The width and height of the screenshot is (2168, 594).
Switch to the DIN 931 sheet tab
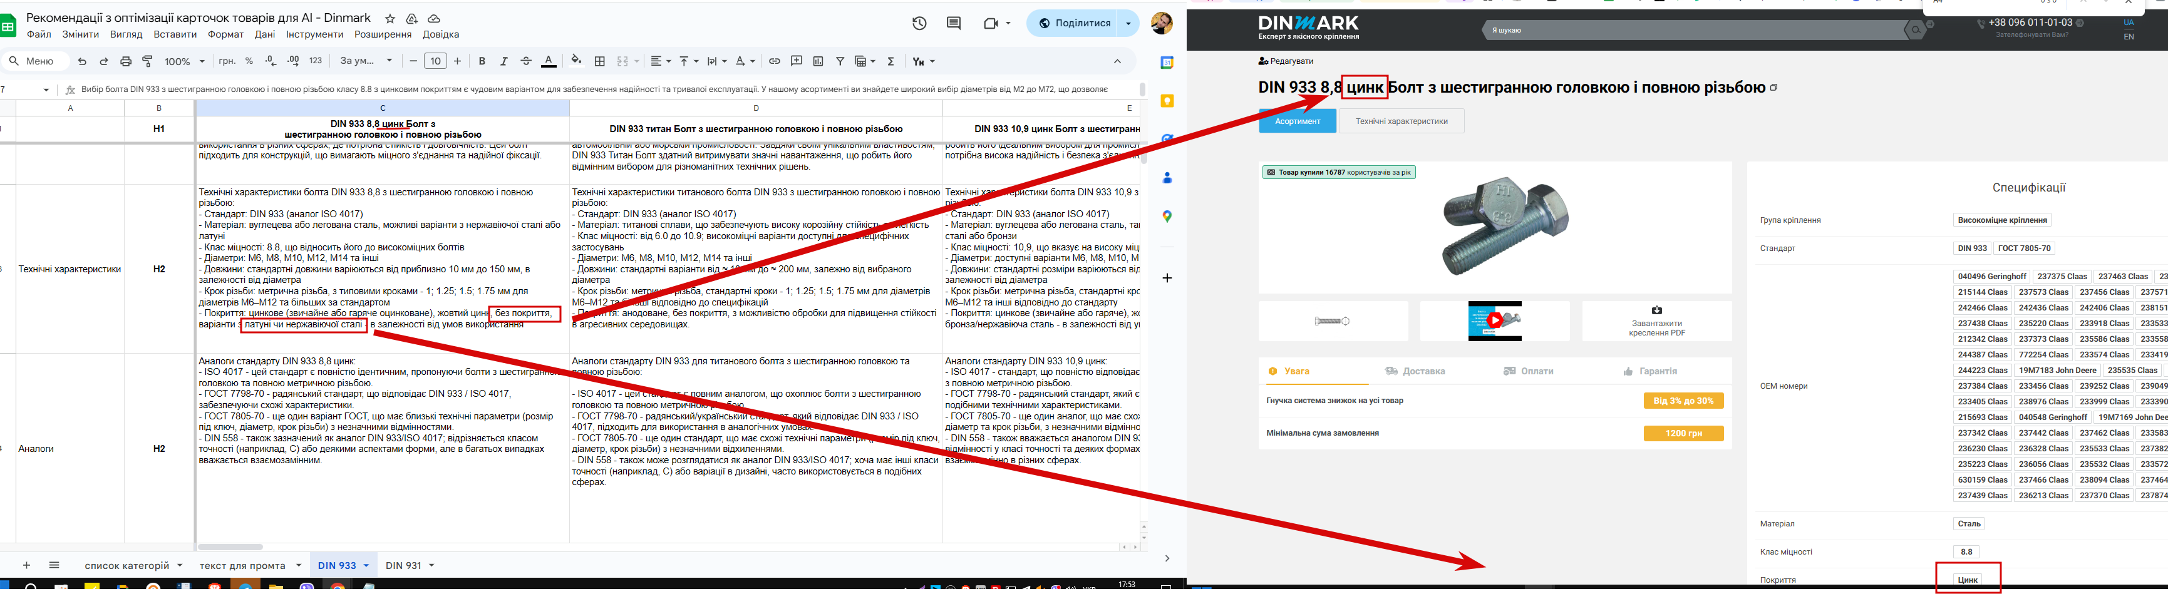tap(403, 565)
